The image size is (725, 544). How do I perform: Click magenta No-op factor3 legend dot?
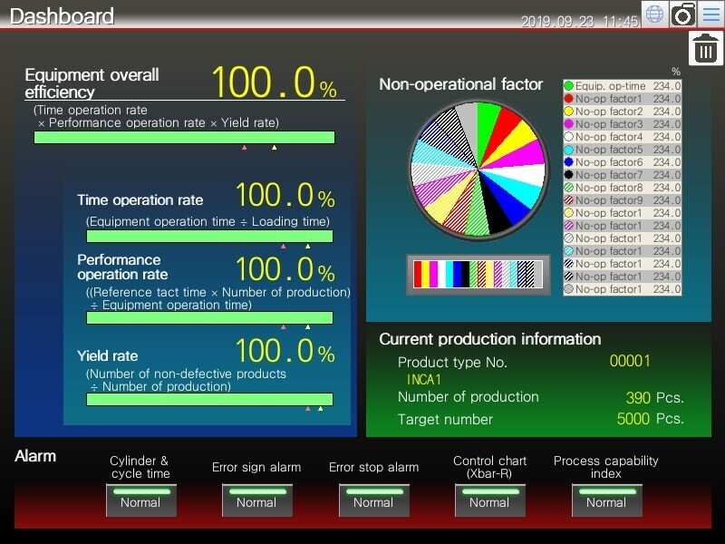coord(568,124)
